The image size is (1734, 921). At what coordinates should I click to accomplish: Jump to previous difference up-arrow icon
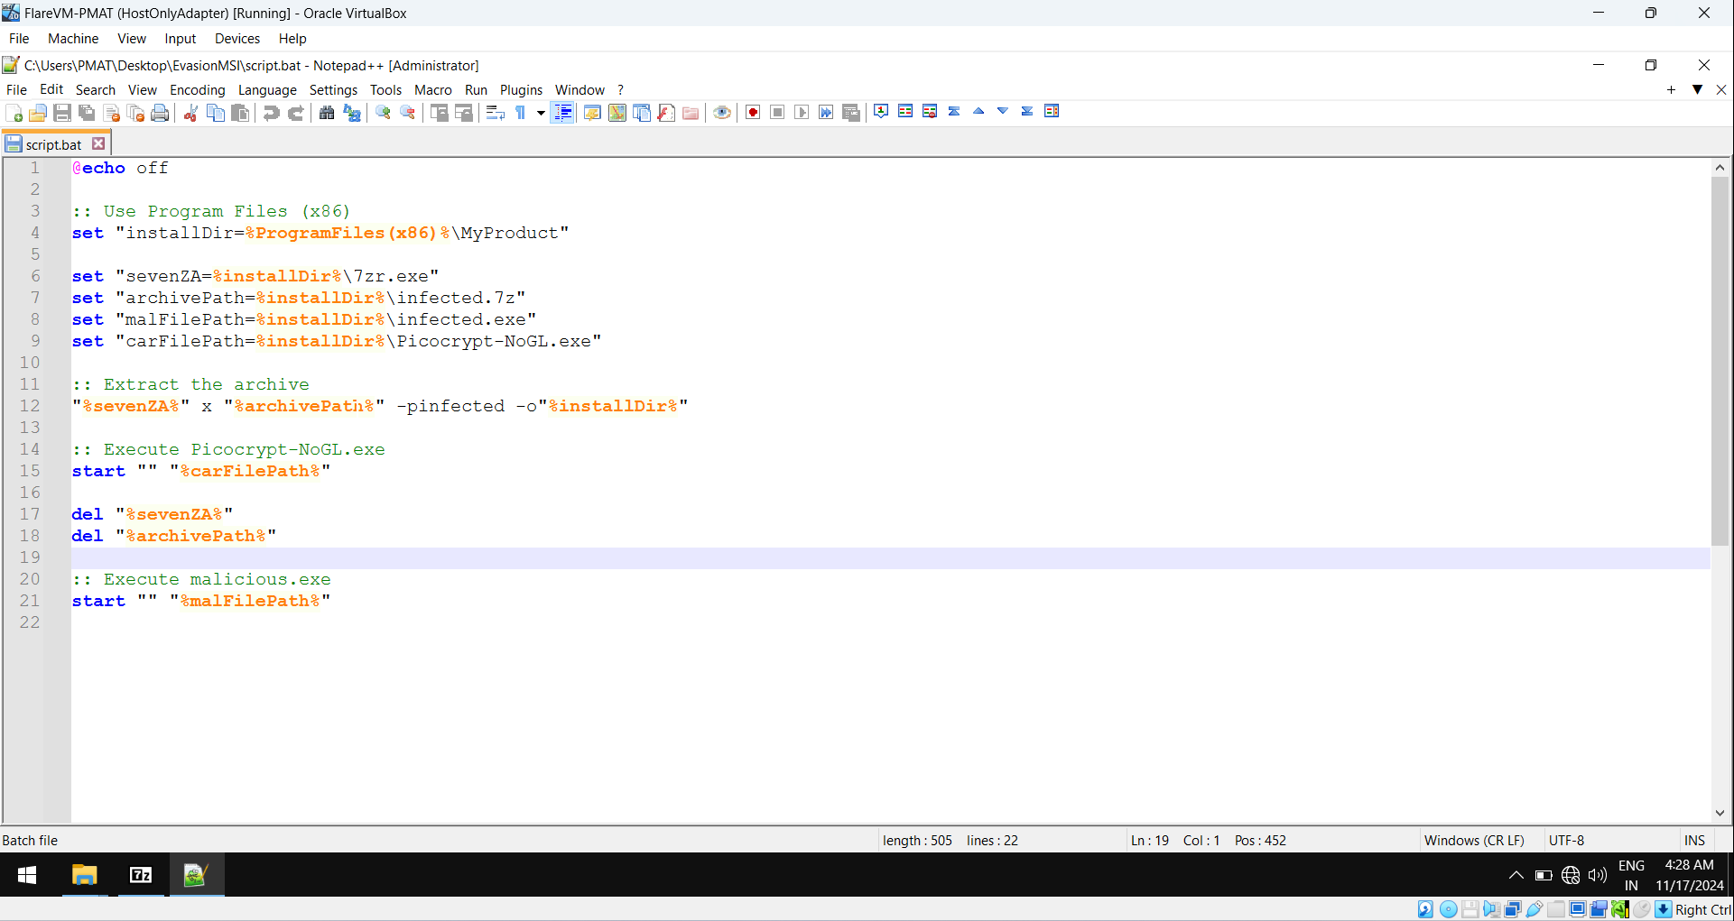978,111
